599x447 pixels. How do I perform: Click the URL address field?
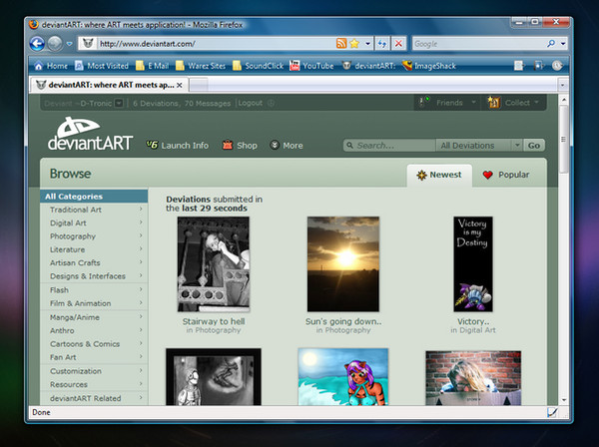[x=215, y=44]
